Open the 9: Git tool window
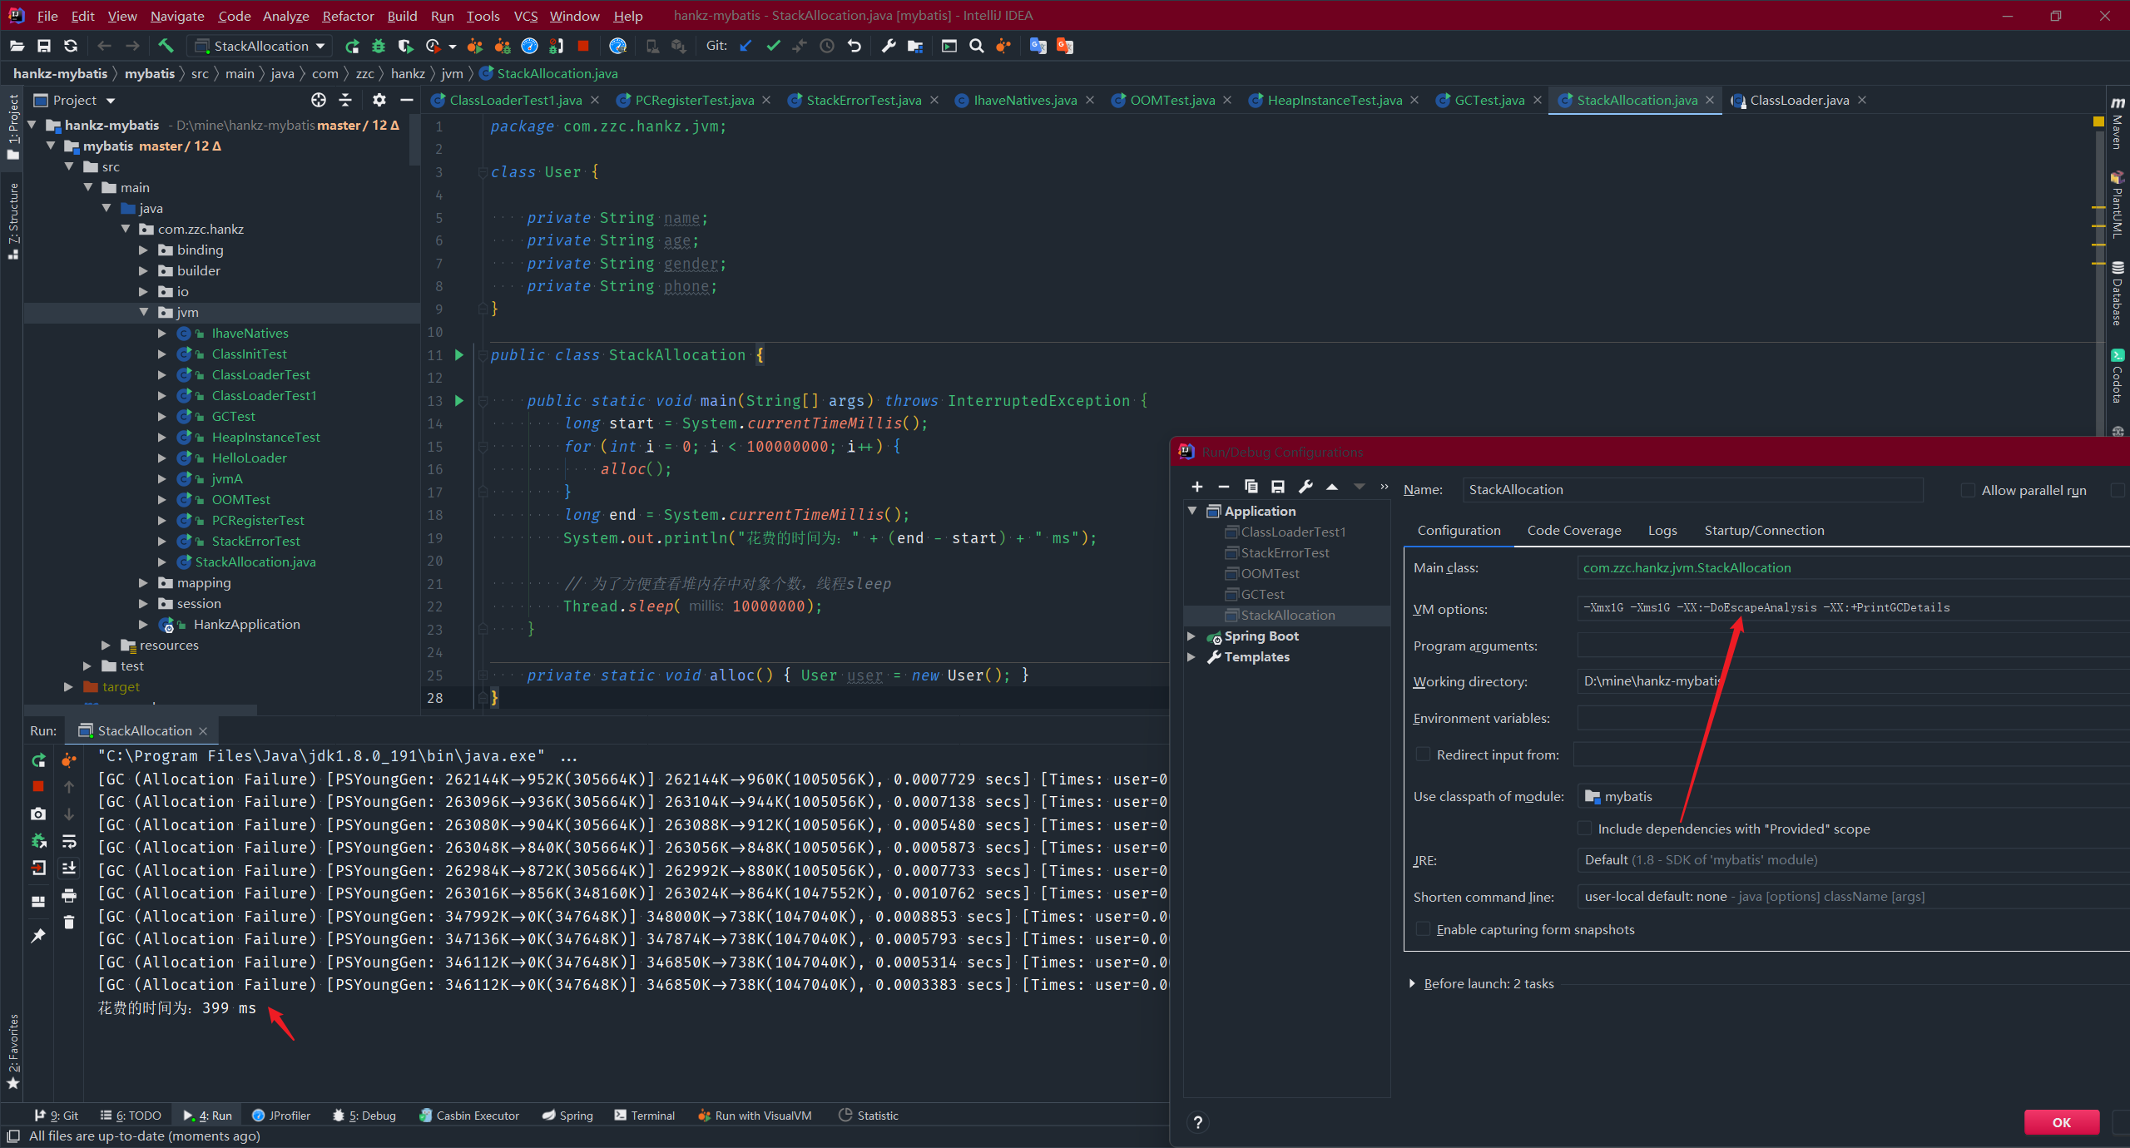This screenshot has width=2130, height=1148. 56,1116
